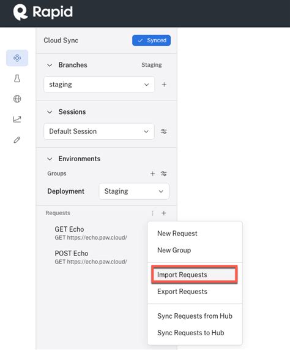
Task: Open the Deployment Staging dropdown
Action: click(x=134, y=191)
